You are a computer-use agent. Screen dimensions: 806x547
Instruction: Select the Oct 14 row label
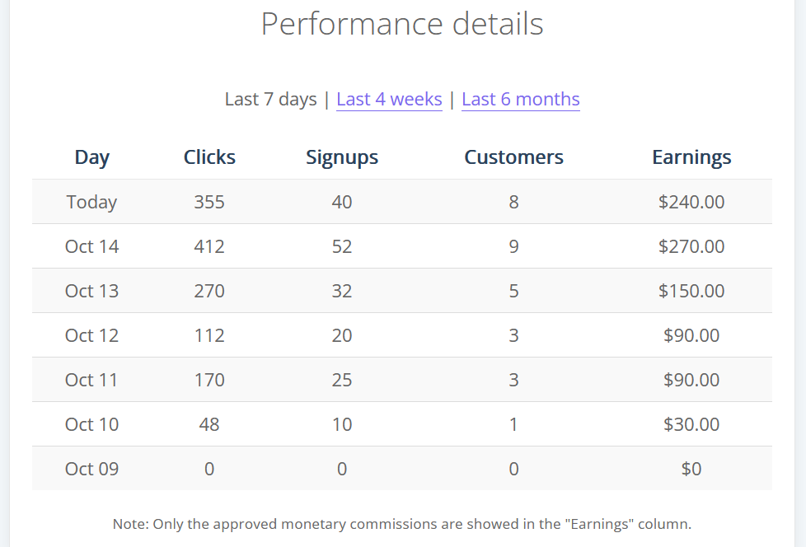[92, 246]
